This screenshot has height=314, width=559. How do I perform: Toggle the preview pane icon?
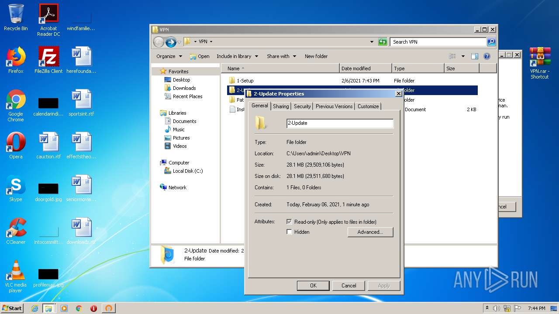coord(475,56)
